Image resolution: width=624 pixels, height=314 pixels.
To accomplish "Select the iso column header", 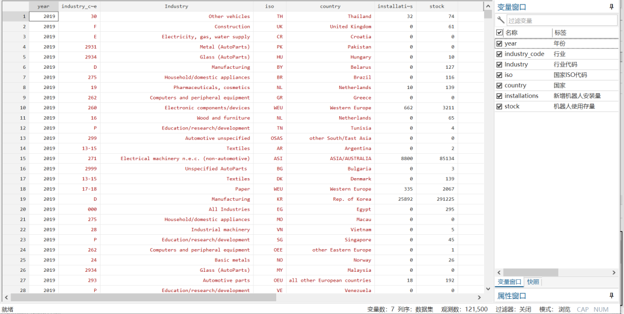I will click(x=269, y=6).
